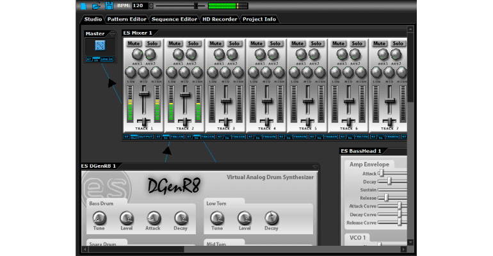Solo Track 2 in ES Mixer
Screen dimensions: 493x256
193,44
